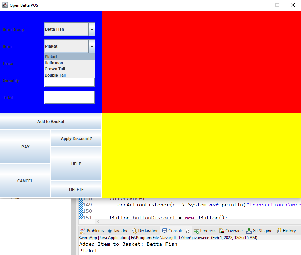Click the Add to Basket button
Viewport: 301px width, 255px height.
coord(51,121)
